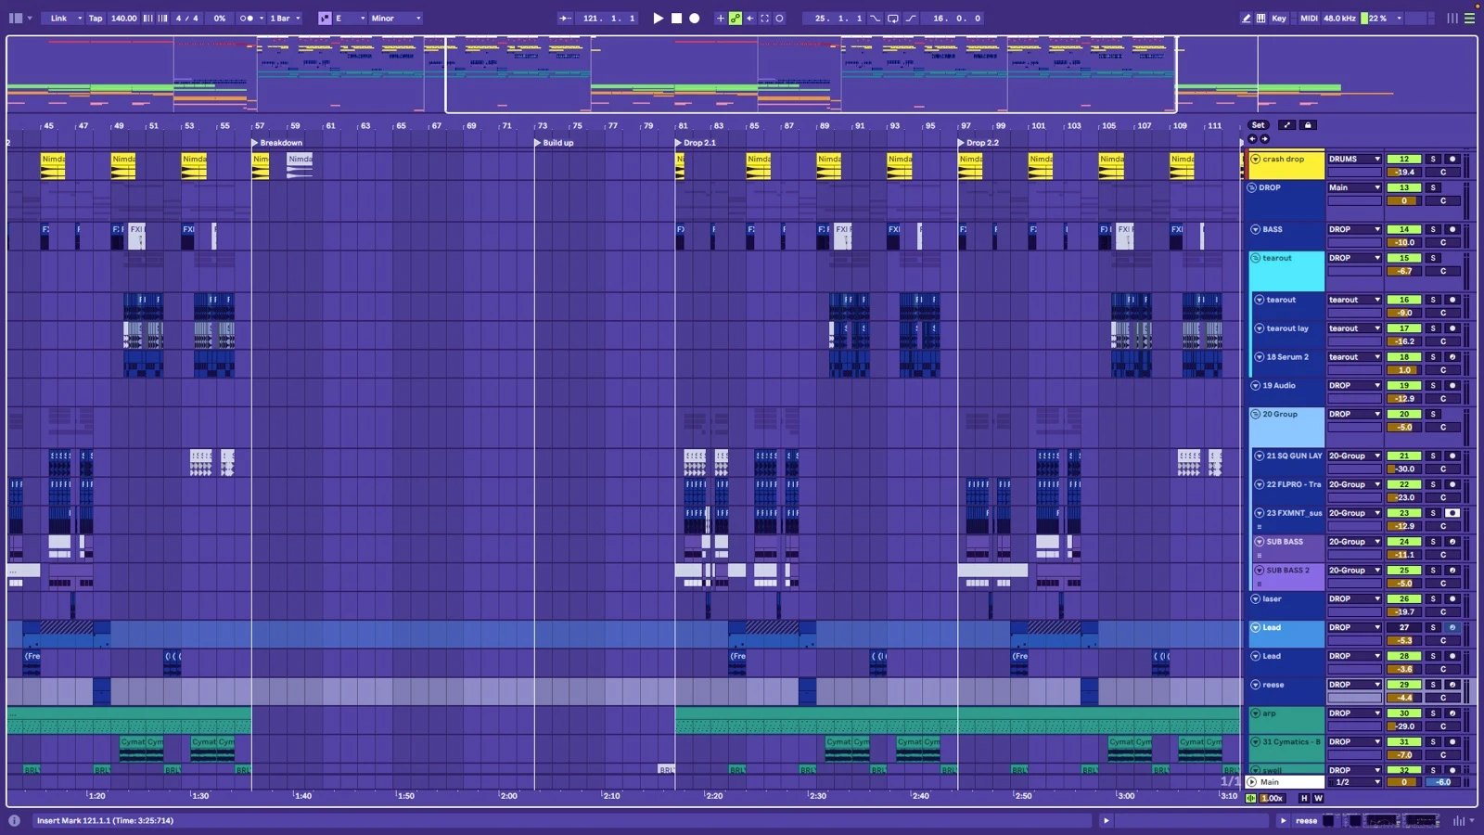Toggle the Session Record circle button
The image size is (1484, 835).
(780, 18)
